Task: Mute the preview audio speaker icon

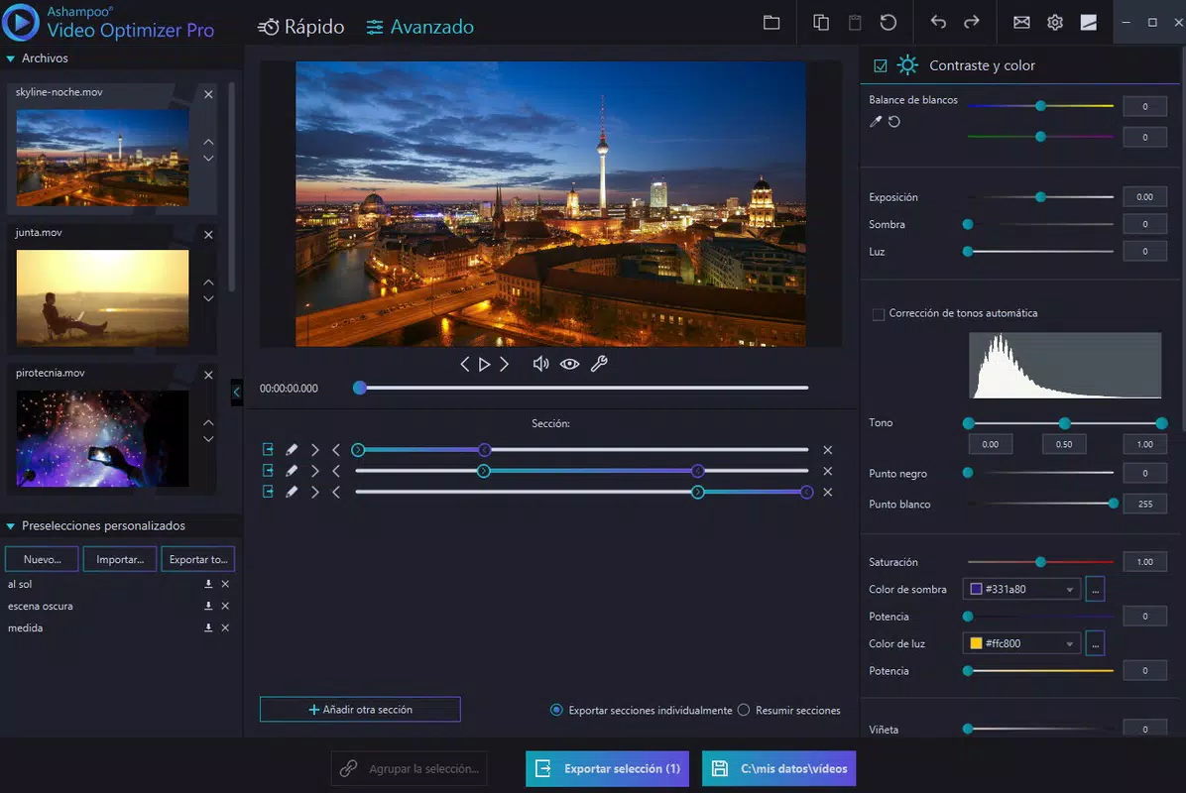Action: 540,365
